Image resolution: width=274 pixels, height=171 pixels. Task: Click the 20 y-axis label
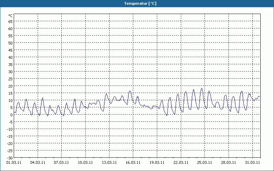[11, 86]
